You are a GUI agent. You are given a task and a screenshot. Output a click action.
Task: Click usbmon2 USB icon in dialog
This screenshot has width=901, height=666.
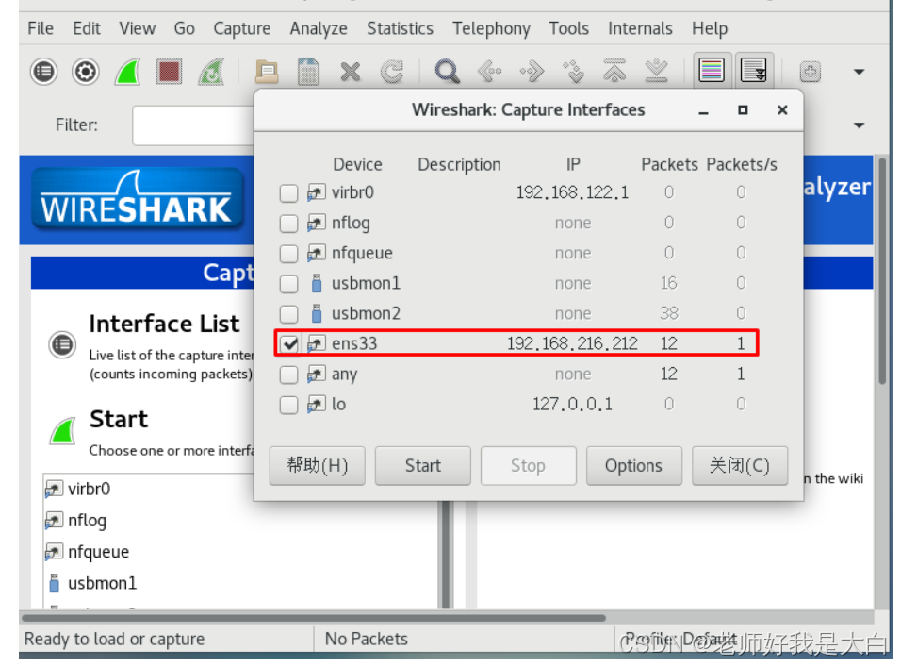point(316,313)
